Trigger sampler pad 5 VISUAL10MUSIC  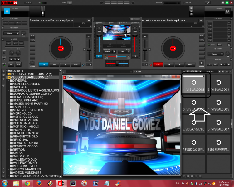[x=193, y=124]
